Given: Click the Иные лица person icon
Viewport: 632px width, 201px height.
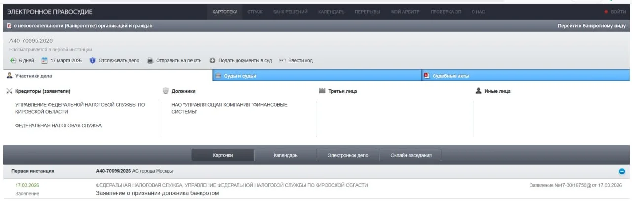Looking at the screenshot, I should point(478,91).
